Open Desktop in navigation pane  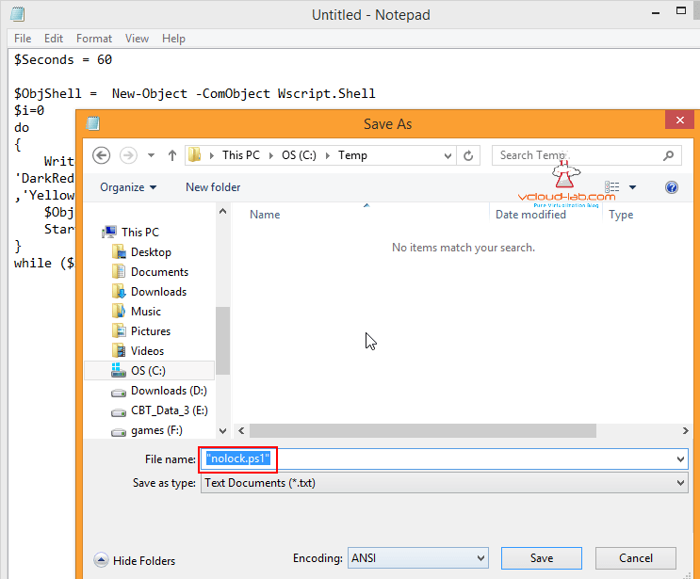coord(151,252)
